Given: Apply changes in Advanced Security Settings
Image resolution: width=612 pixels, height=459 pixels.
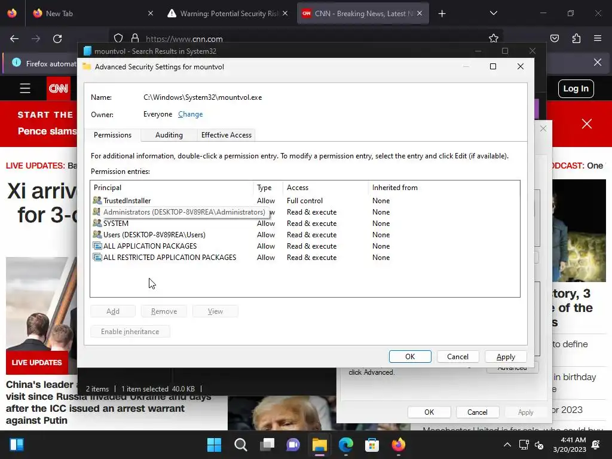Looking at the screenshot, I should 506,357.
